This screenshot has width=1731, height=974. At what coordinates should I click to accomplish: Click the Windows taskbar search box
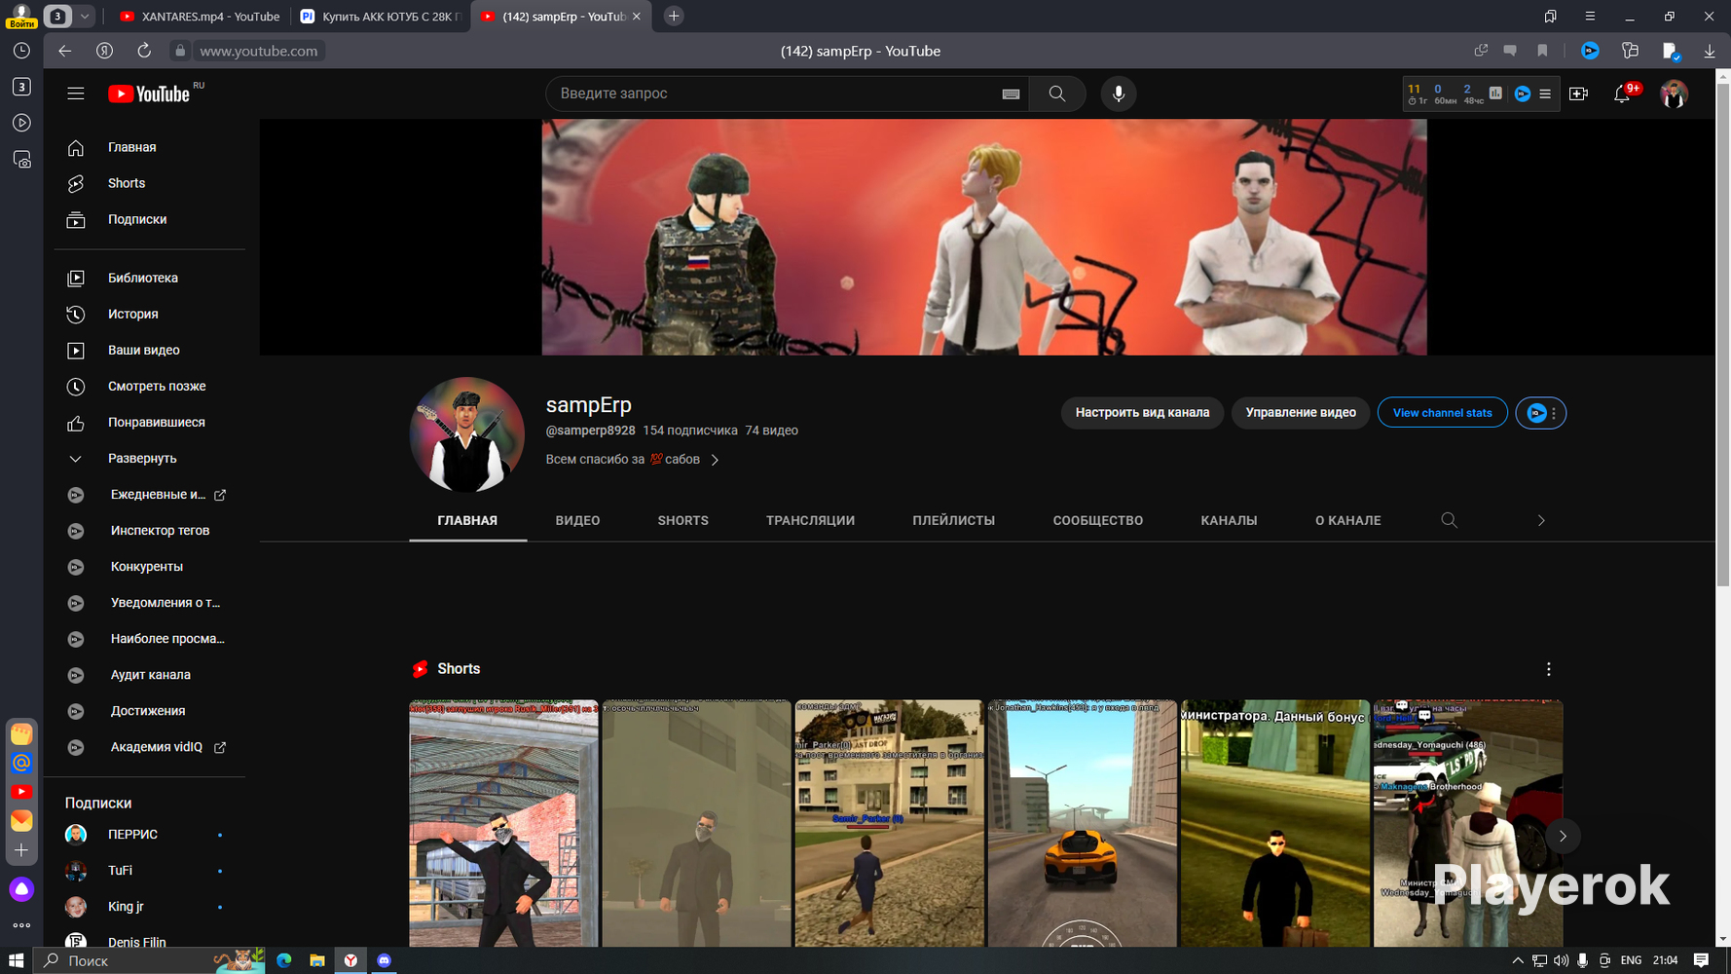pos(149,960)
